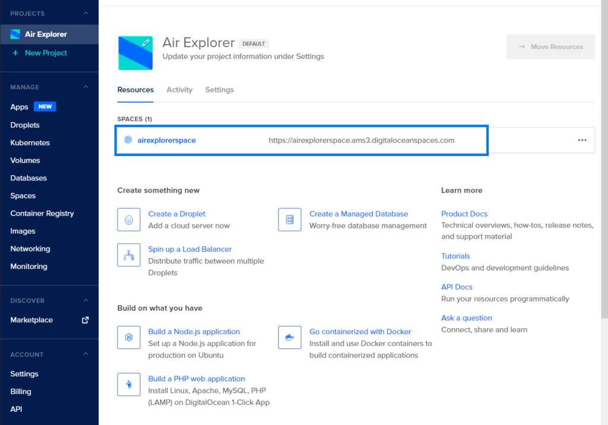The width and height of the screenshot is (608, 425).
Task: Click the Create a Managed Database link
Action: [x=358, y=214]
